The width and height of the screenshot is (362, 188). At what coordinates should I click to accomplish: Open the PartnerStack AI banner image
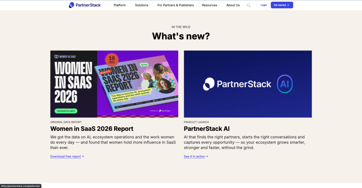248,84
